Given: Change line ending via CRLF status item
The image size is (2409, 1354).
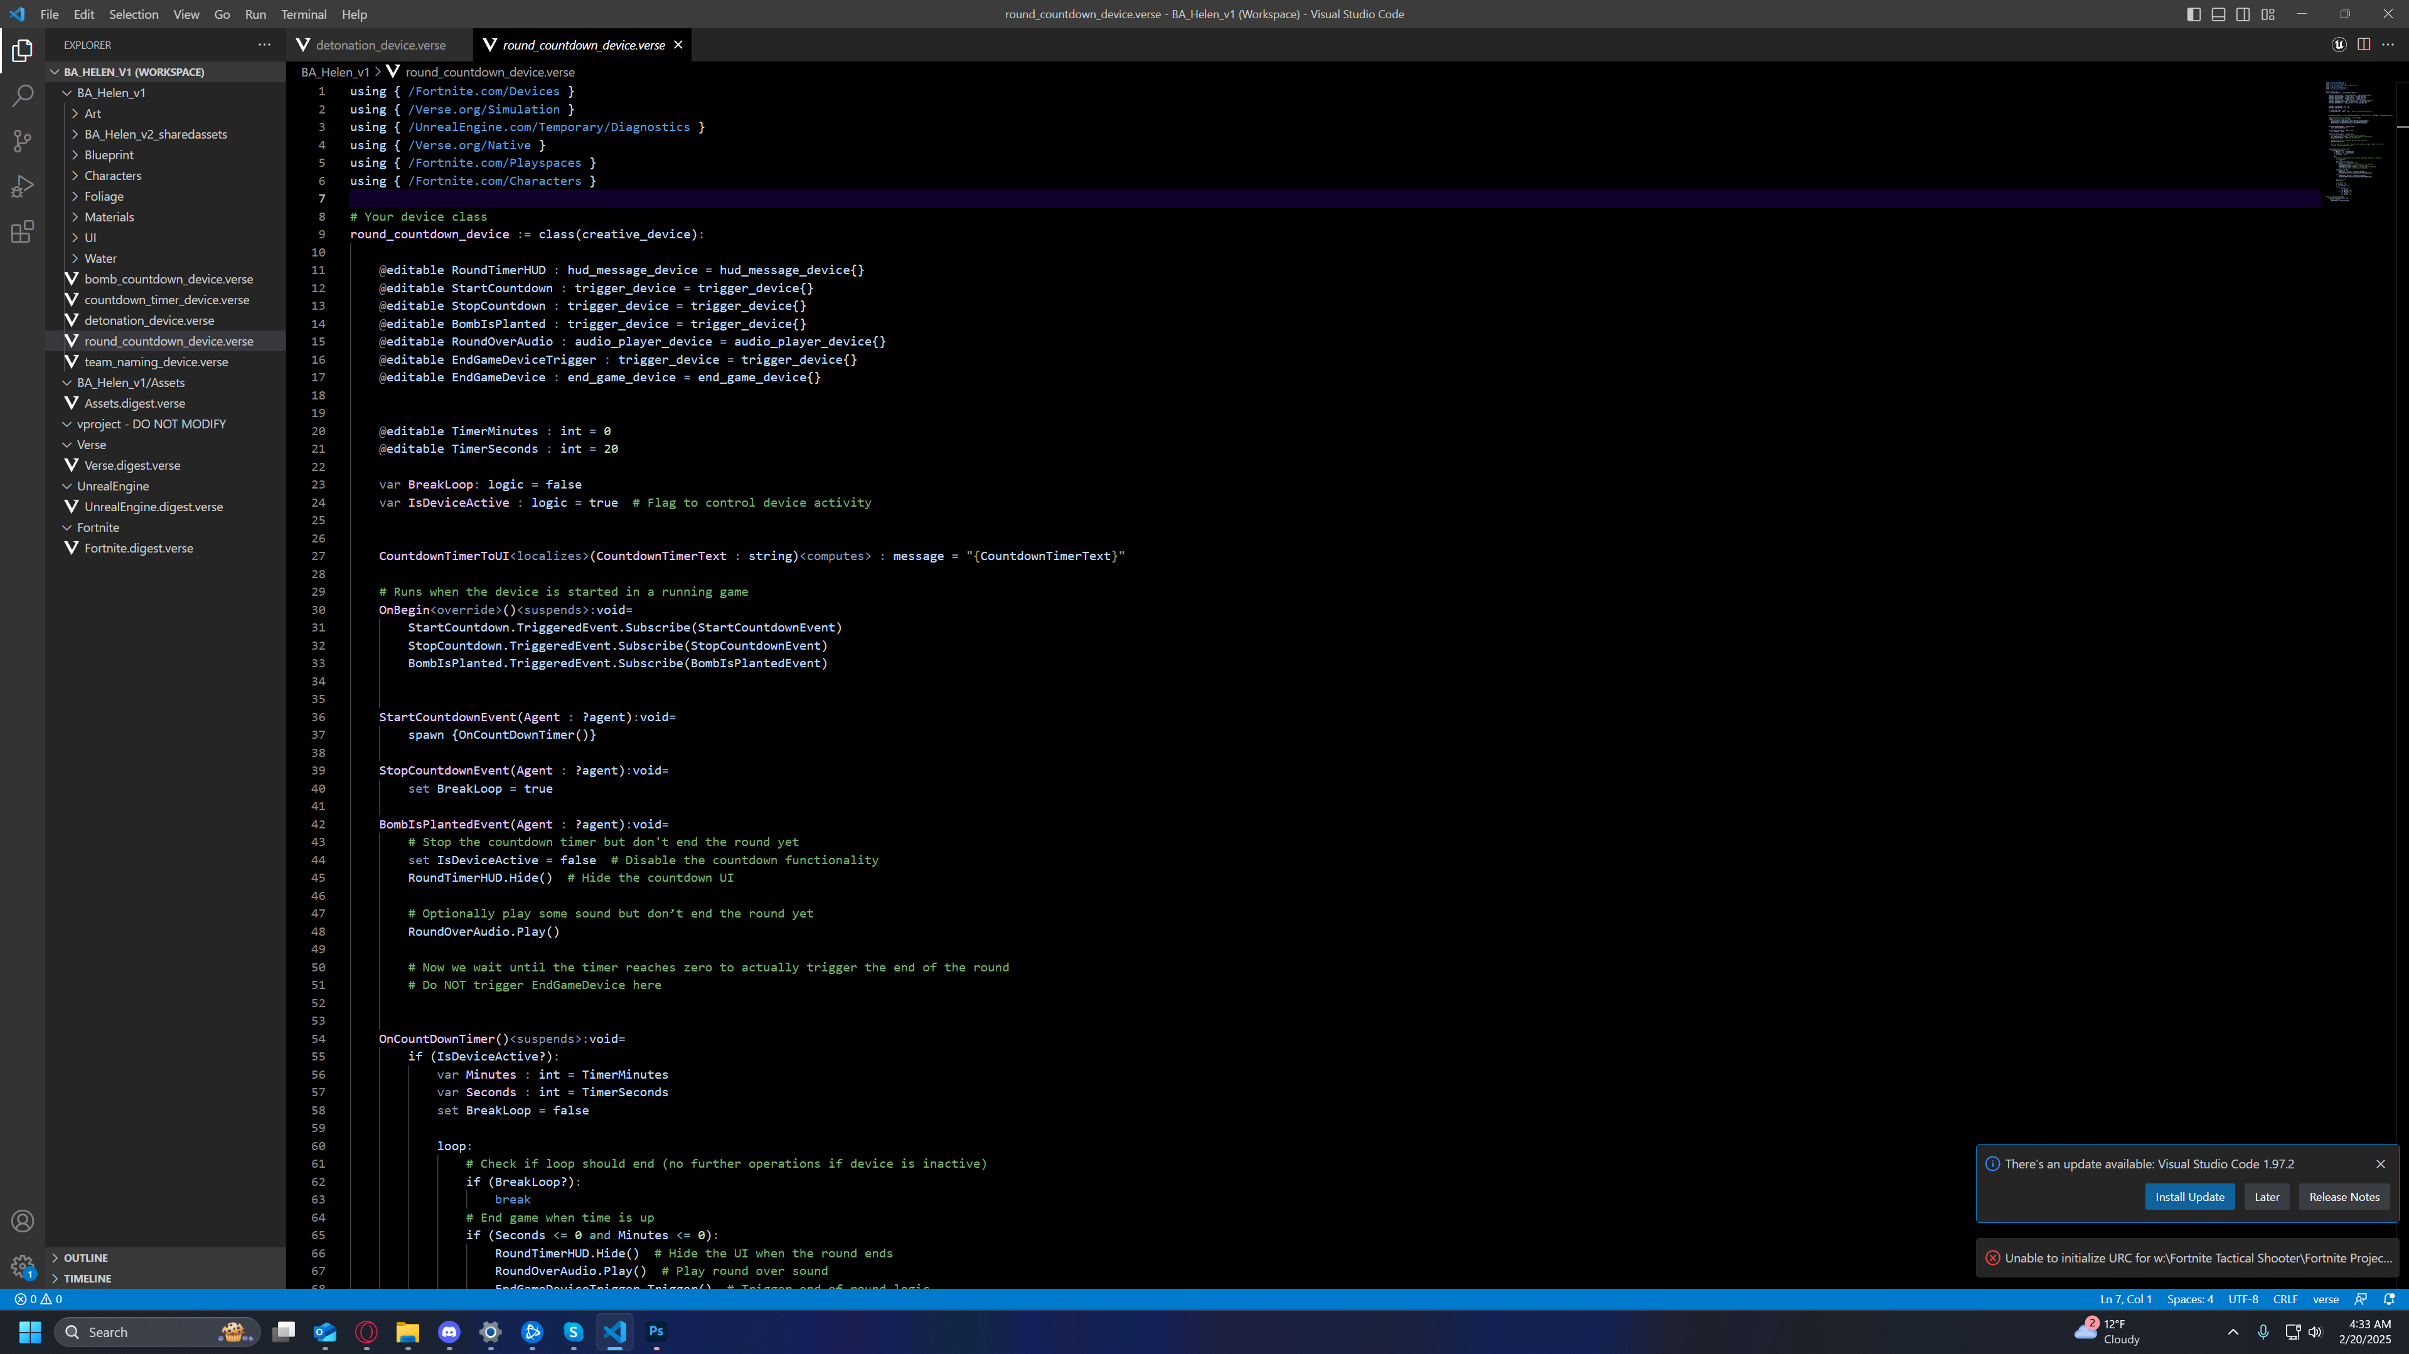Looking at the screenshot, I should (2285, 1299).
